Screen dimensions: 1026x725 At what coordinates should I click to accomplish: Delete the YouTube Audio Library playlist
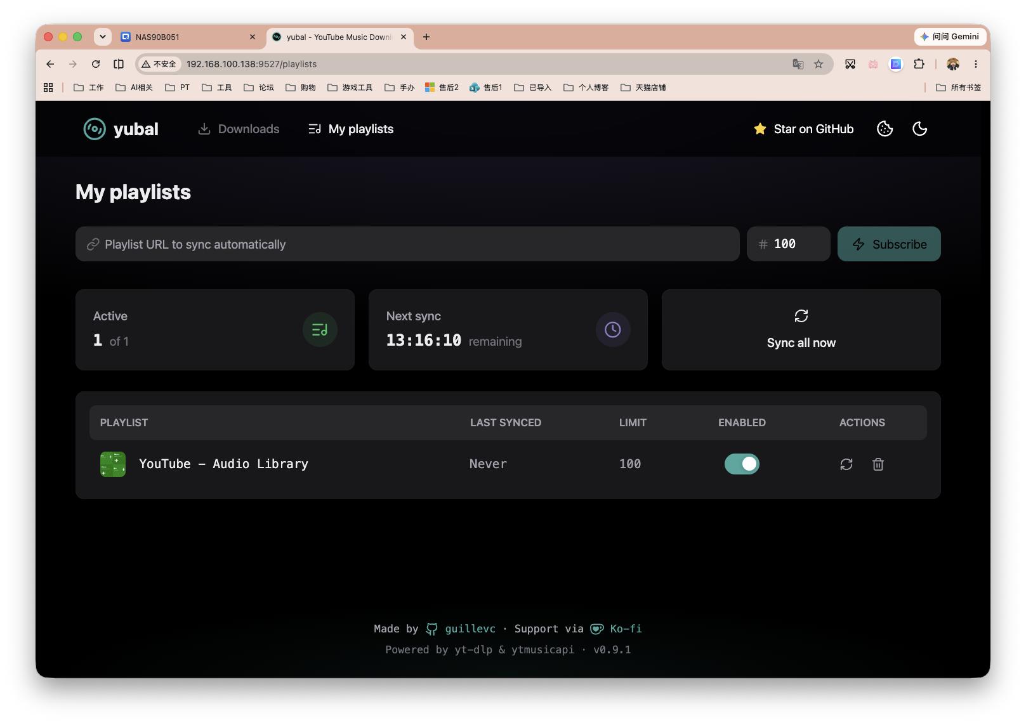(878, 464)
